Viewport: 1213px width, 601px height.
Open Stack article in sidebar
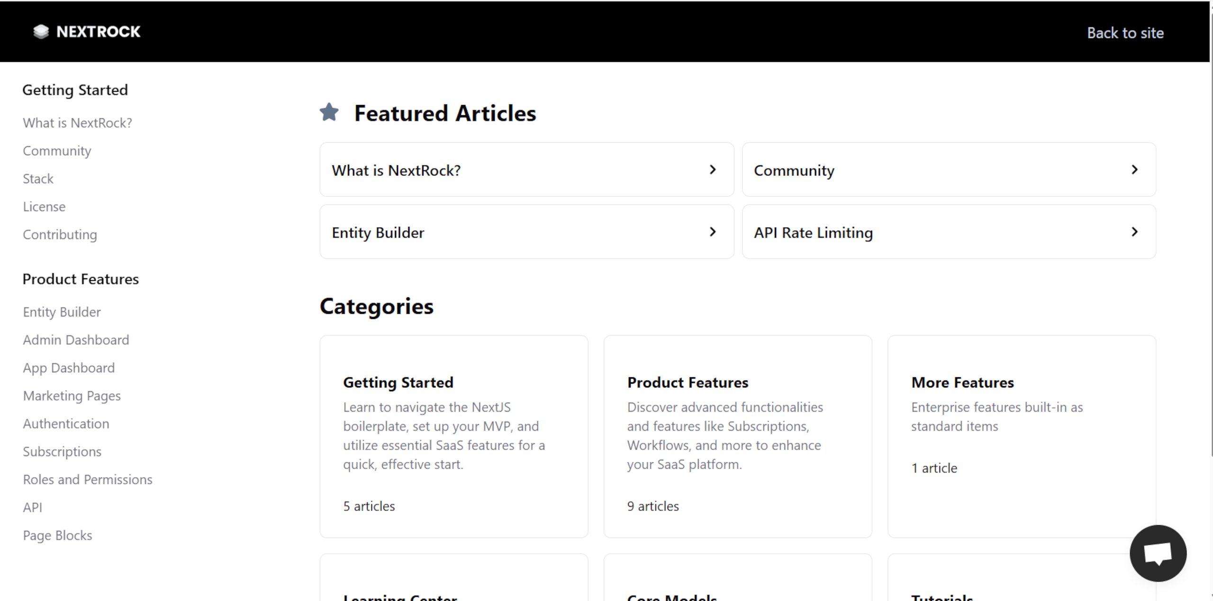point(38,179)
